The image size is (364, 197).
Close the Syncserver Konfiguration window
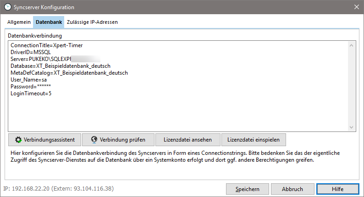click(357, 7)
